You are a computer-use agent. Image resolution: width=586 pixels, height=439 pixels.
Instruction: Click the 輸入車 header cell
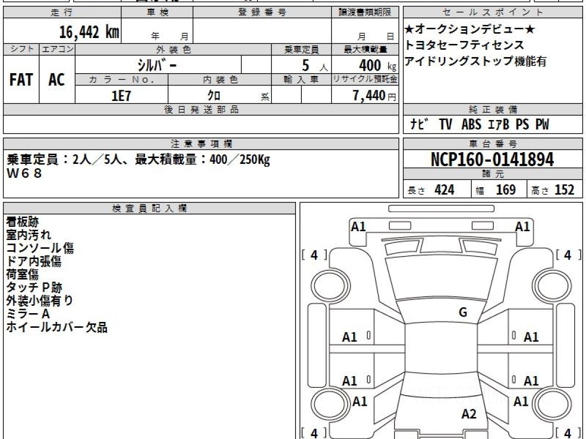coord(301,80)
